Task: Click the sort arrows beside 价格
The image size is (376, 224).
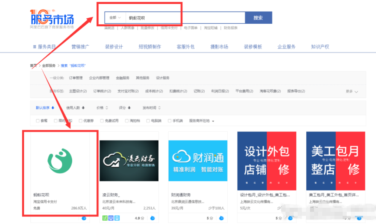Action: pyautogui.click(x=107, y=107)
